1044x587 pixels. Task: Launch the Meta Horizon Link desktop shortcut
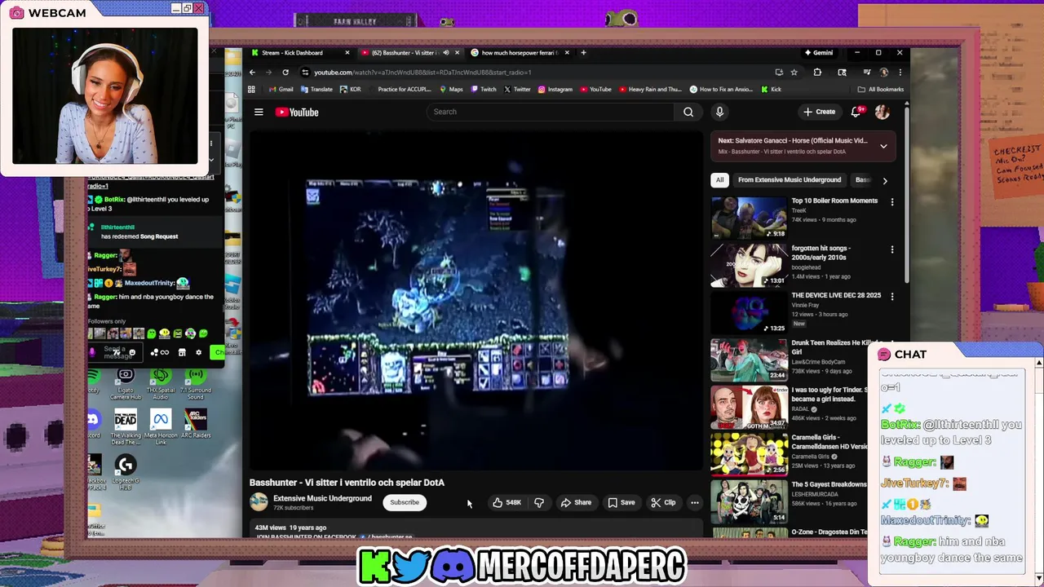(x=160, y=426)
